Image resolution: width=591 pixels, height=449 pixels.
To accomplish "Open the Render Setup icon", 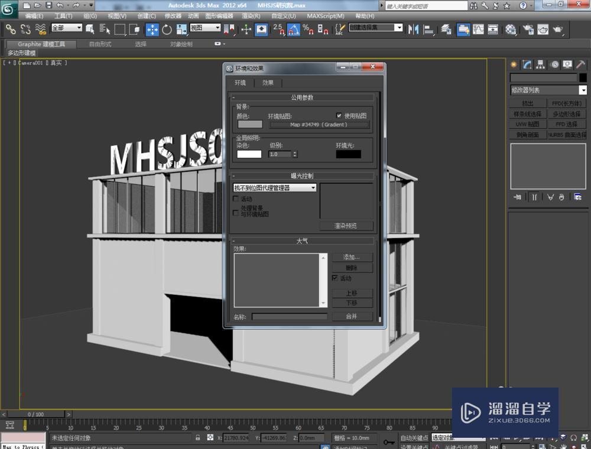I will pos(527,30).
